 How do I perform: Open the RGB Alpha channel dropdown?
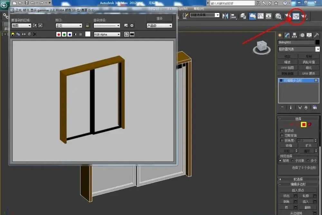click(x=107, y=34)
